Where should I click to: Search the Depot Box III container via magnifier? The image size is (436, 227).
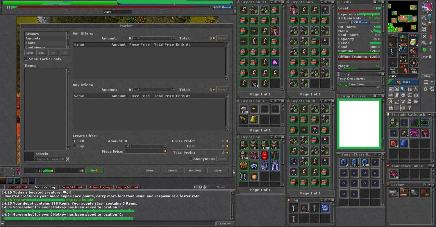click(x=272, y=2)
